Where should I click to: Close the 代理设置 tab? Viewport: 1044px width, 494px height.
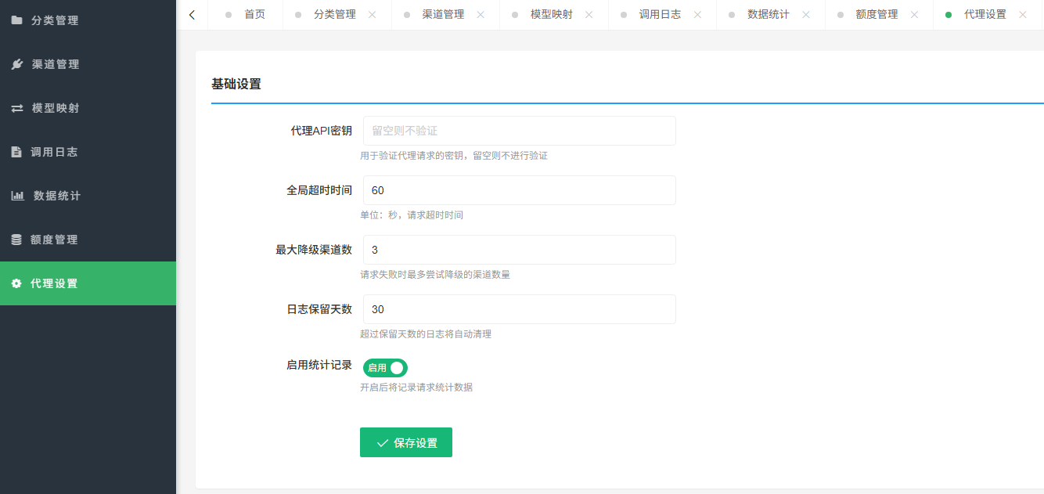(x=1022, y=15)
